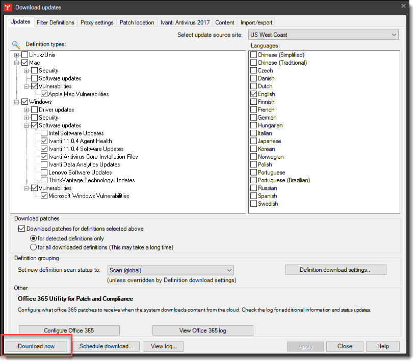This screenshot has height=364, width=417.
Task: Expand the Driver updates node
Action: [x=27, y=109]
